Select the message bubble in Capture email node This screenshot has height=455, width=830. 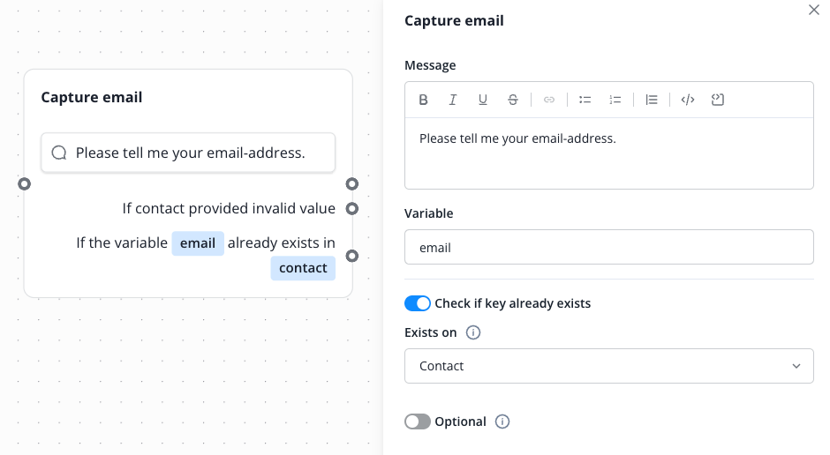coord(188,153)
